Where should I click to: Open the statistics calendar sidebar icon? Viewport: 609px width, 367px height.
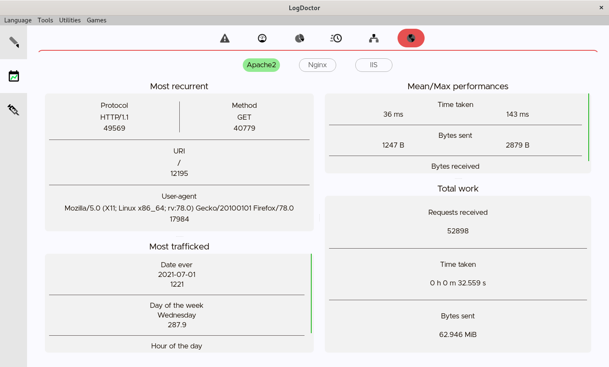coord(14,76)
